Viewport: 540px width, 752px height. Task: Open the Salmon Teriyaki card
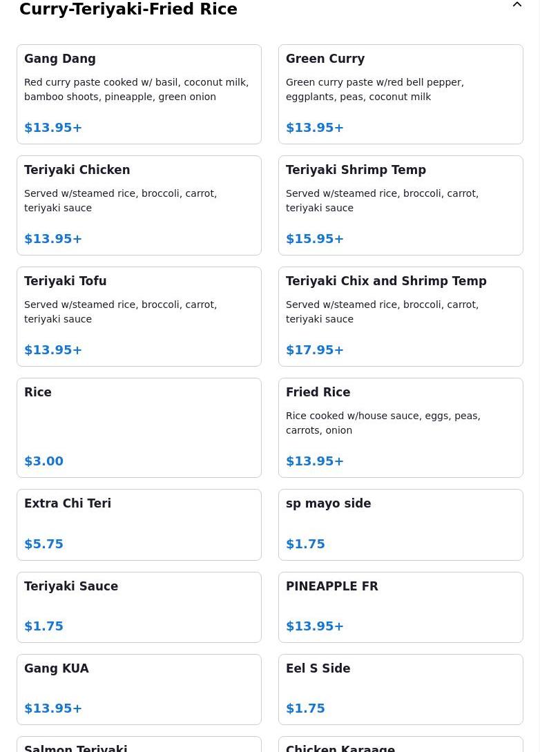pos(139,746)
